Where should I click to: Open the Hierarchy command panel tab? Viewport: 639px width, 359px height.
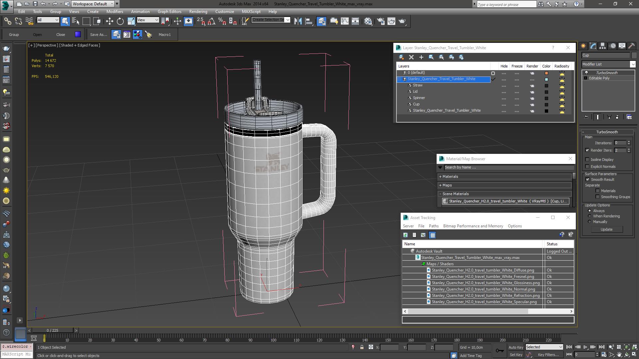pos(602,46)
